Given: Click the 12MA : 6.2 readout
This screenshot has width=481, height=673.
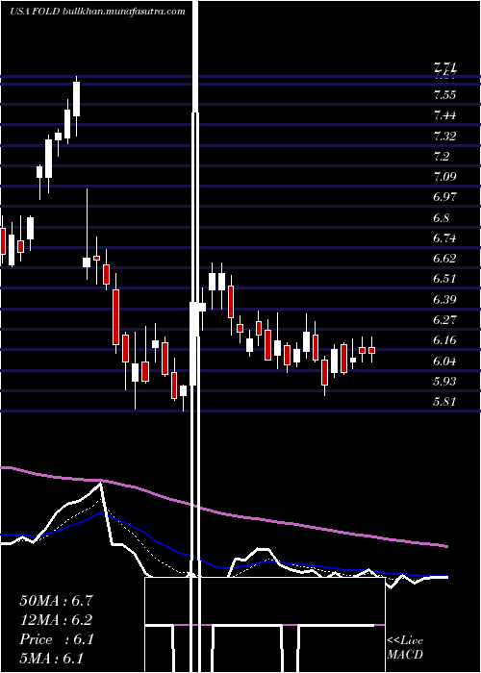Looking at the screenshot, I should (x=56, y=620).
